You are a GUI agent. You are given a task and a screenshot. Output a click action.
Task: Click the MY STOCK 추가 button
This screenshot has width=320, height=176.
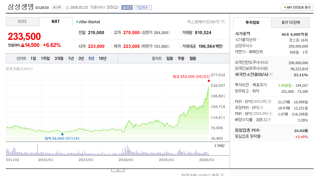(297, 8)
